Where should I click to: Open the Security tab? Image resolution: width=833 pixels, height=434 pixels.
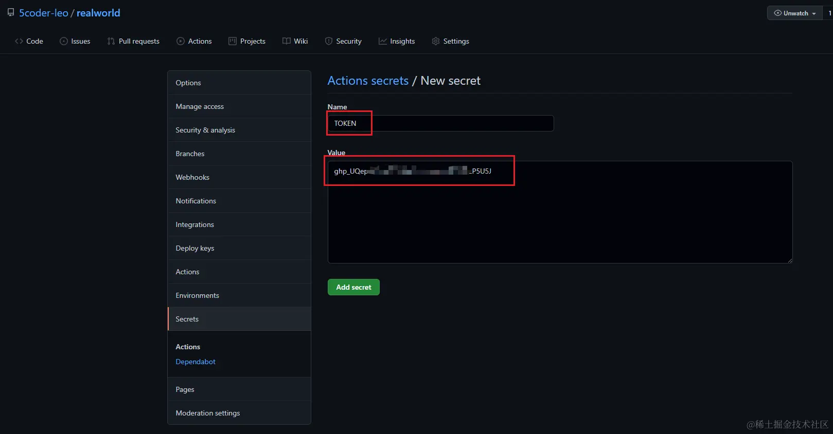[343, 41]
